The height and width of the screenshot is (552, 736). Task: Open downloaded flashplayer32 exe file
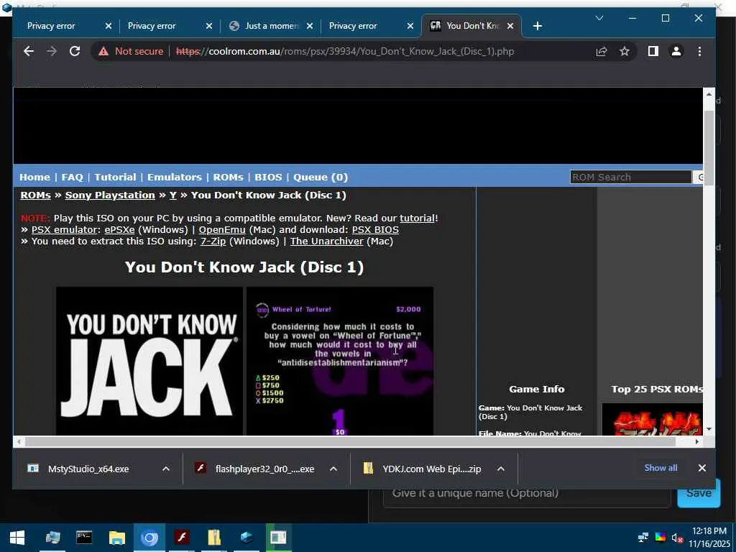point(264,469)
